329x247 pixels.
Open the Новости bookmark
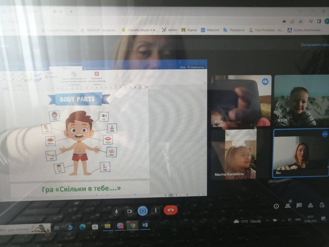point(210,30)
